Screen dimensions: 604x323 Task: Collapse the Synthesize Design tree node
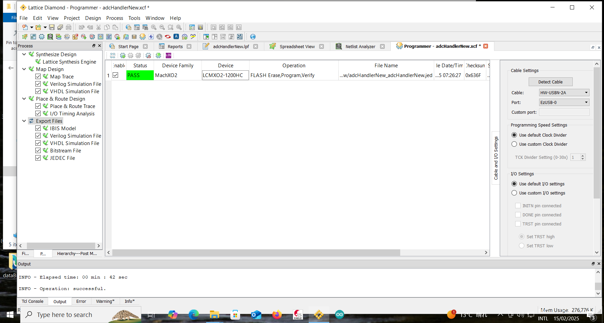click(24, 54)
